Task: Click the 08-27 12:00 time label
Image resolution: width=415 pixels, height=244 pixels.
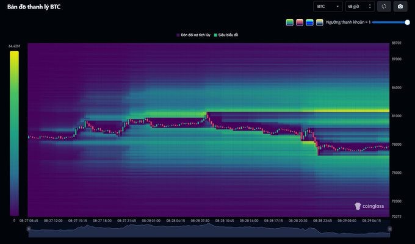Action: (x=53, y=220)
